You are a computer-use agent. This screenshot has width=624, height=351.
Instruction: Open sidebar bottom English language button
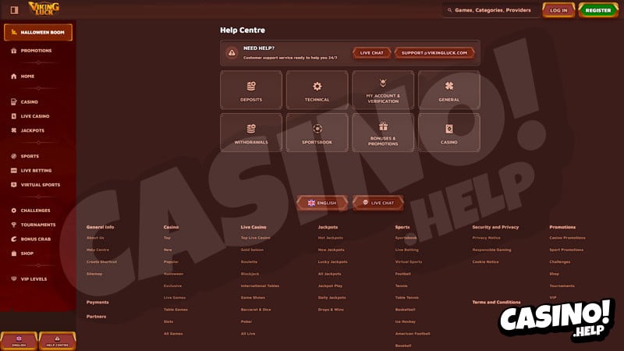click(18, 341)
